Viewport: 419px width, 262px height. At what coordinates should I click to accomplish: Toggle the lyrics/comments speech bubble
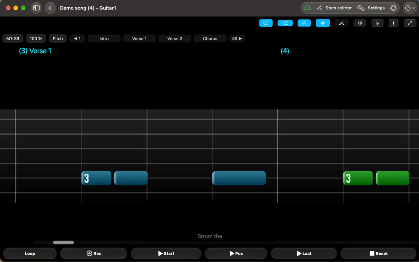266,23
